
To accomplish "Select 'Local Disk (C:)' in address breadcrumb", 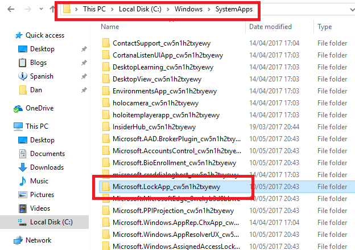I will click(140, 9).
